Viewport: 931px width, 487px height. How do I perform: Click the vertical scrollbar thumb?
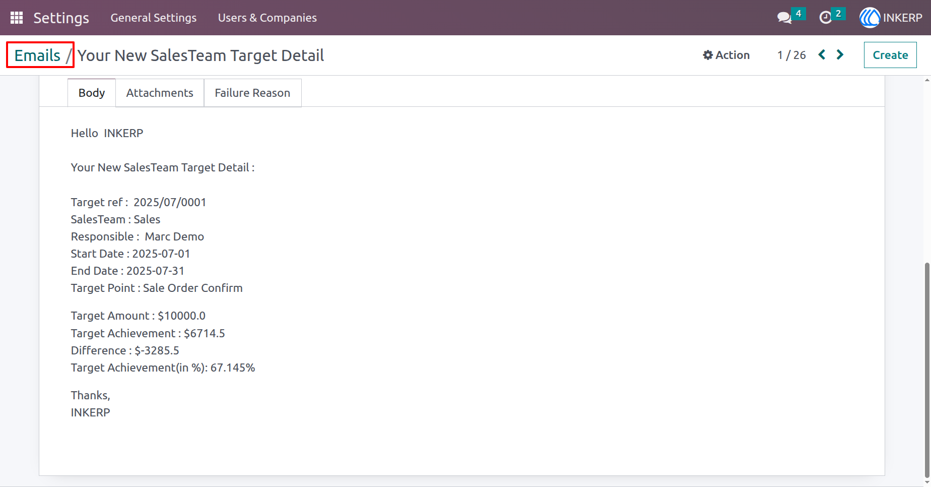click(x=927, y=371)
